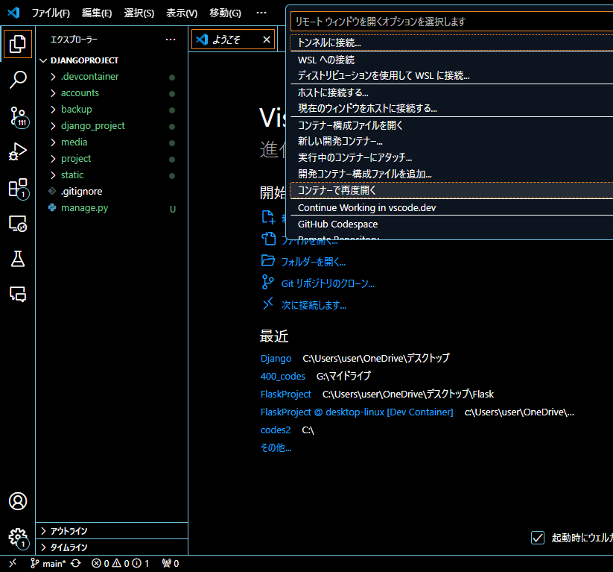Open recent Django folder link
Viewport: 613px width, 572px height.
click(x=276, y=359)
